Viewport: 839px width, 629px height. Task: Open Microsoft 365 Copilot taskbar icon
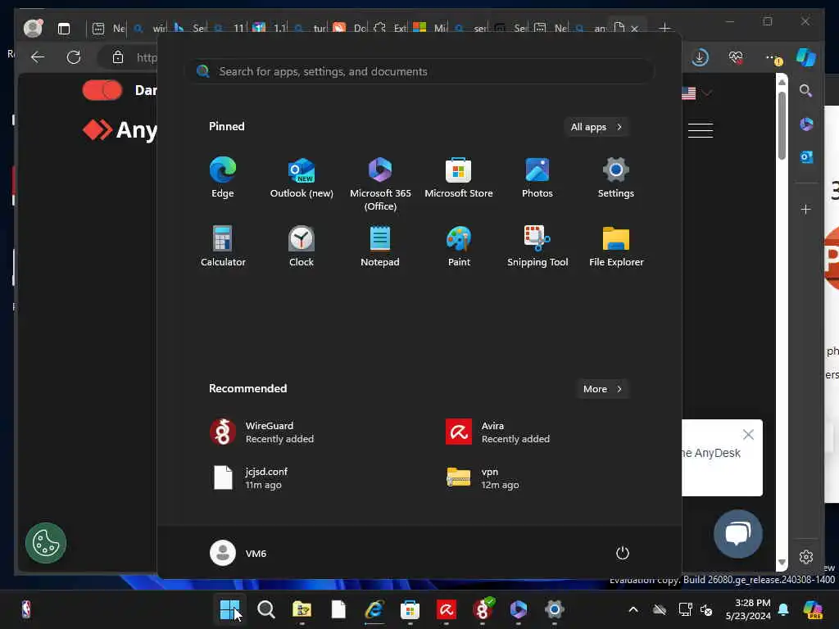click(519, 609)
